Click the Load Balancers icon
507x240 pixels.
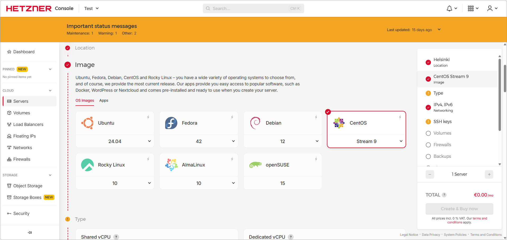pyautogui.click(x=9, y=124)
